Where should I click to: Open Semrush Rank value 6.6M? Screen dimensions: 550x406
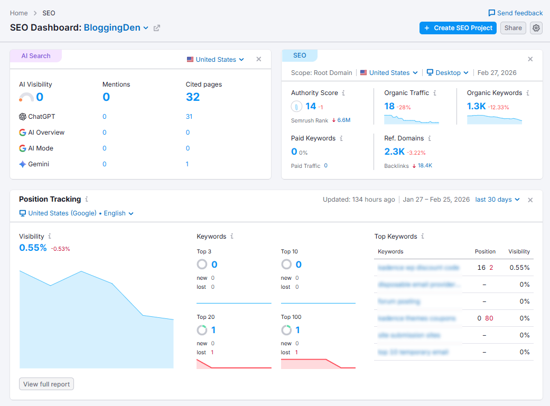point(344,120)
